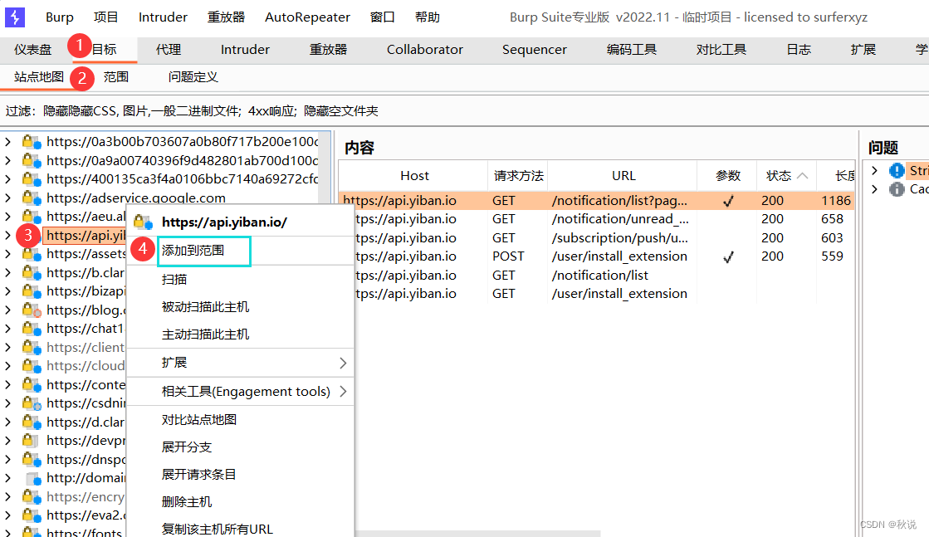Switch to the 对比工具 tab
Viewport: 929px width, 537px height.
tap(721, 50)
